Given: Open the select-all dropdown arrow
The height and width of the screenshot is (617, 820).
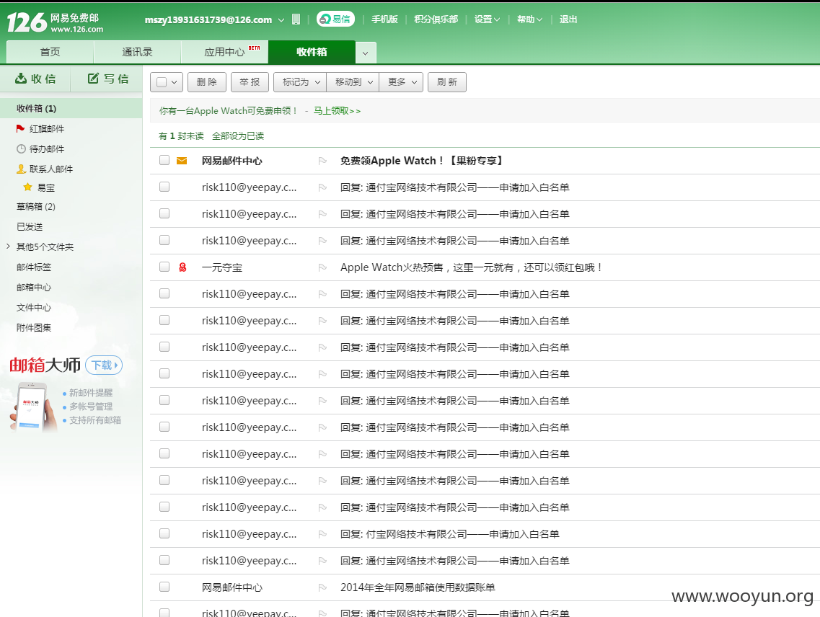Looking at the screenshot, I should [x=175, y=82].
